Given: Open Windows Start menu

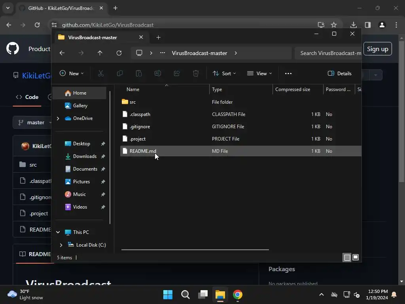Looking at the screenshot, I should pyautogui.click(x=168, y=294).
